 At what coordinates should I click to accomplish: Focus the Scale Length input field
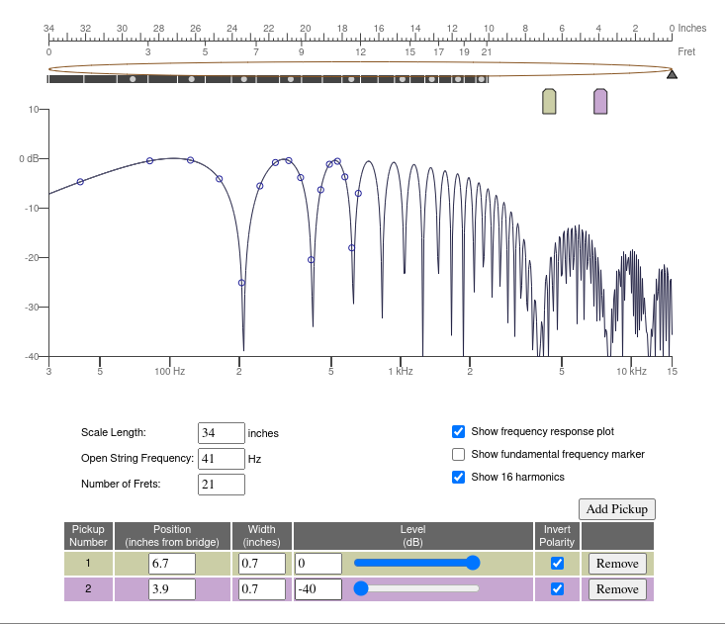pos(221,433)
